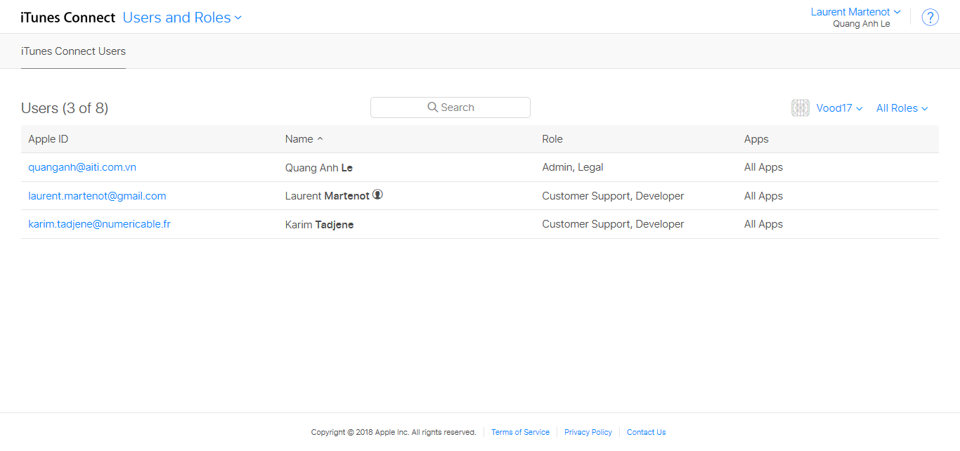Image resolution: width=960 pixels, height=451 pixels.
Task: Expand the Users and Roles dropdown
Action: (182, 18)
